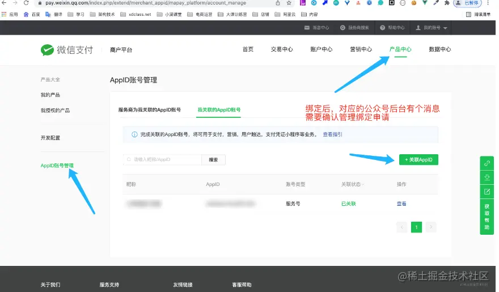
Task: Open 服务支持 in the footer
Action: [109, 285]
